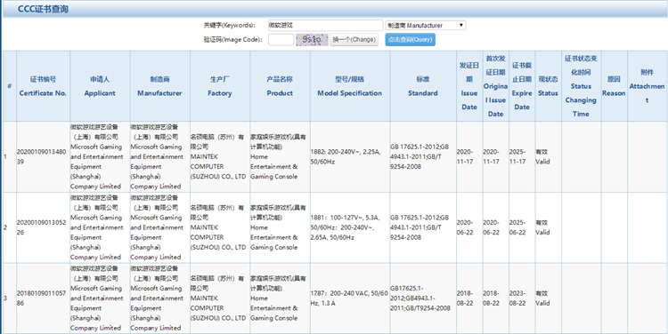
Task: Click the Manufacturer column header
Action: click(x=159, y=86)
